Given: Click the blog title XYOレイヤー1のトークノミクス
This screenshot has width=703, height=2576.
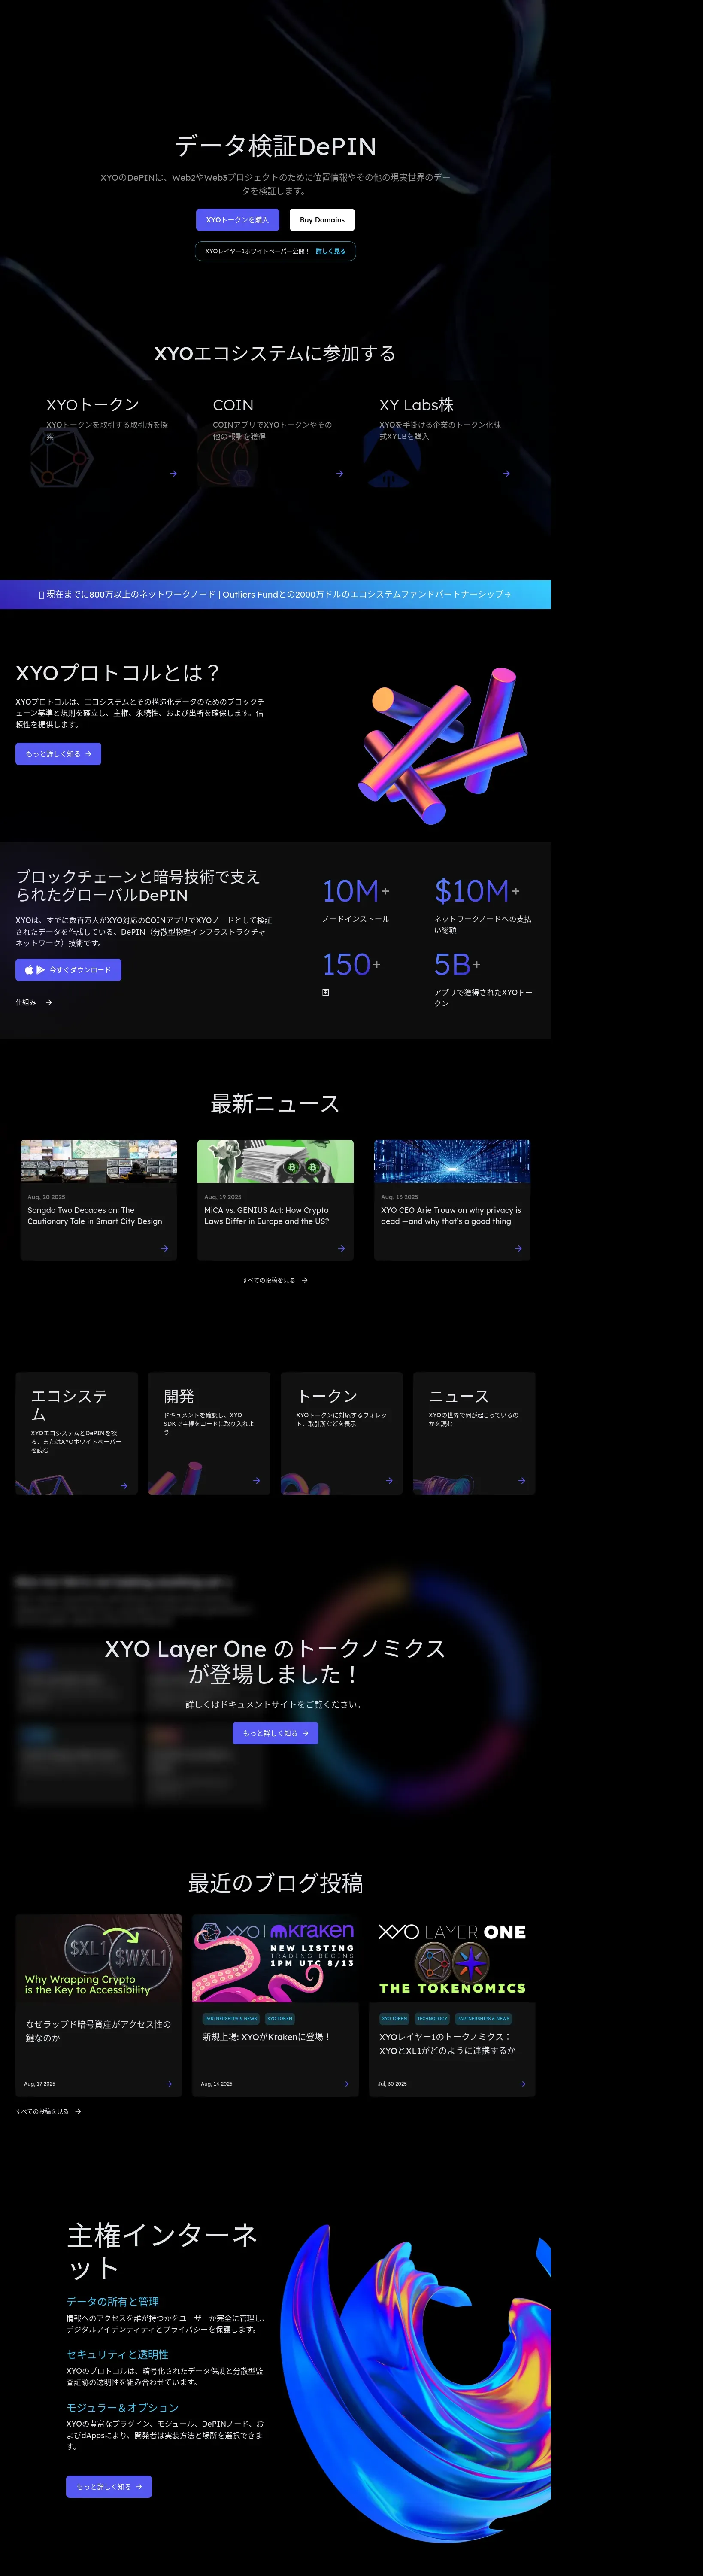Looking at the screenshot, I should click(x=447, y=2043).
